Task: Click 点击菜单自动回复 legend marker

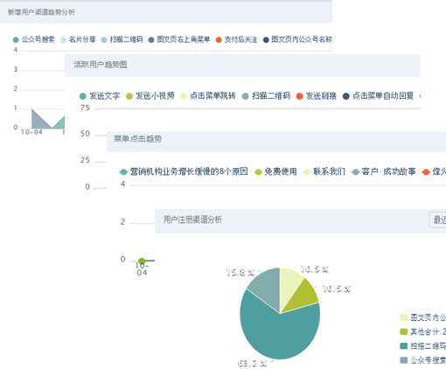Action: click(346, 96)
